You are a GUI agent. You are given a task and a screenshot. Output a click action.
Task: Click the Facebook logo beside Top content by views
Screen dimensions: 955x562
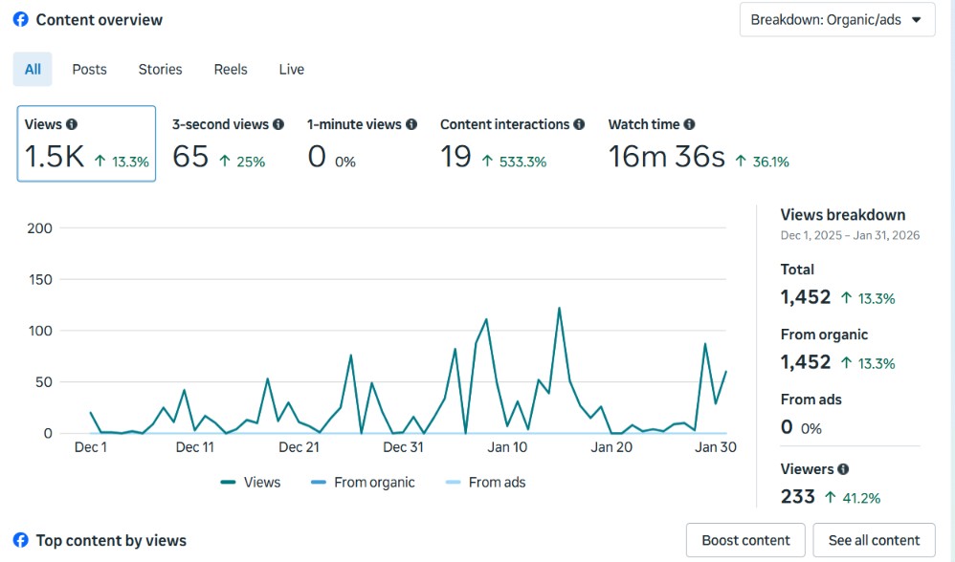(x=21, y=540)
